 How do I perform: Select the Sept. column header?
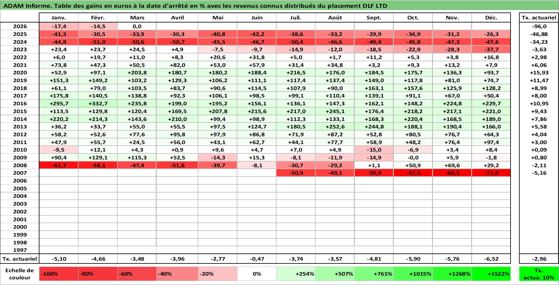tap(374, 17)
